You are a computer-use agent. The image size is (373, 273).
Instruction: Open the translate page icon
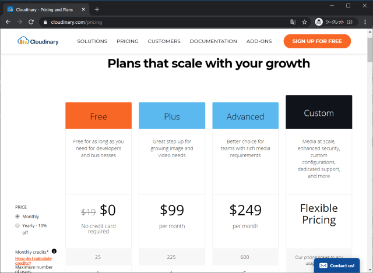pyautogui.click(x=293, y=22)
